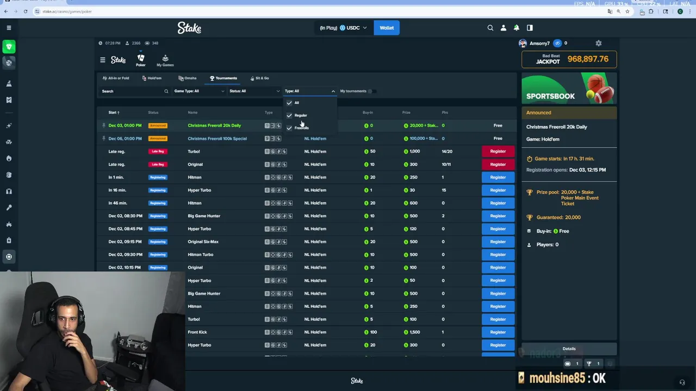Screen dimensions: 696x391
Task: Uncheck the Freerolls type checkbox
Action: (x=289, y=128)
